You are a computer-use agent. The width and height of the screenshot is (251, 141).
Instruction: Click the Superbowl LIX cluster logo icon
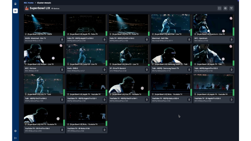click(x=27, y=8)
